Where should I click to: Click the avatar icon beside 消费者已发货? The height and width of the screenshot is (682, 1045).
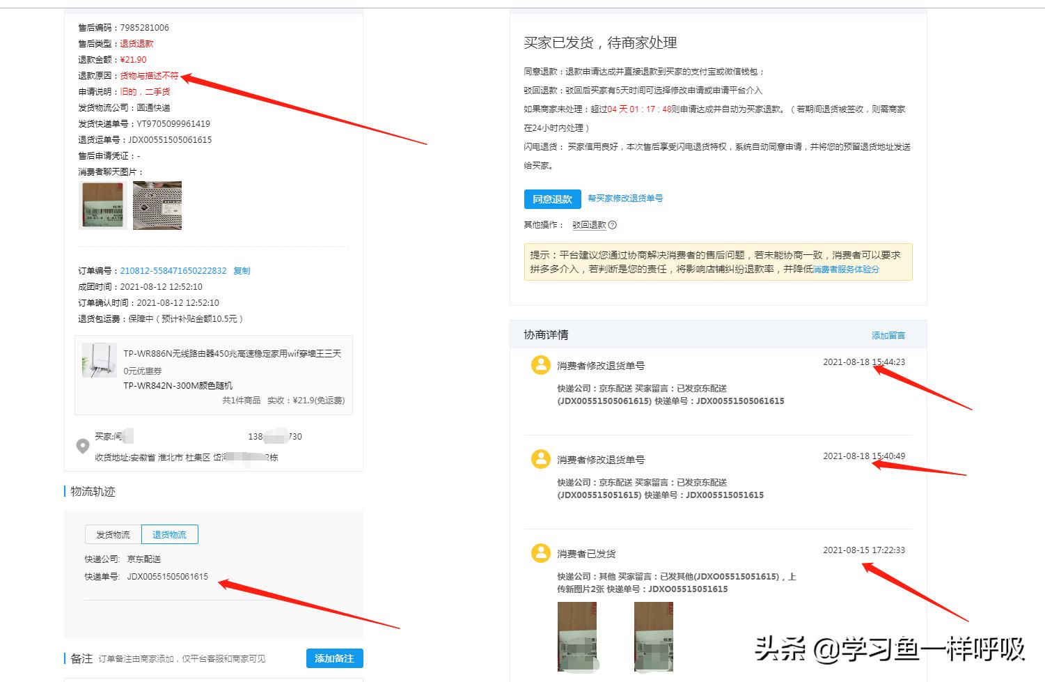540,552
